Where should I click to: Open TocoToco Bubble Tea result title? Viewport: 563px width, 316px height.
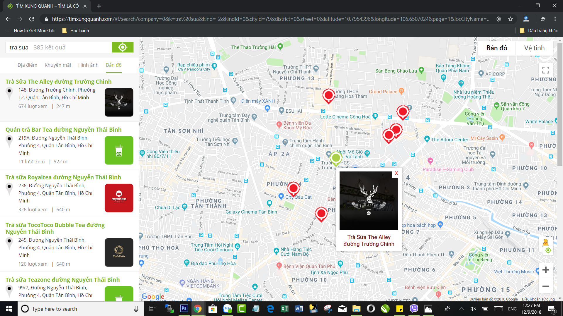pos(55,228)
